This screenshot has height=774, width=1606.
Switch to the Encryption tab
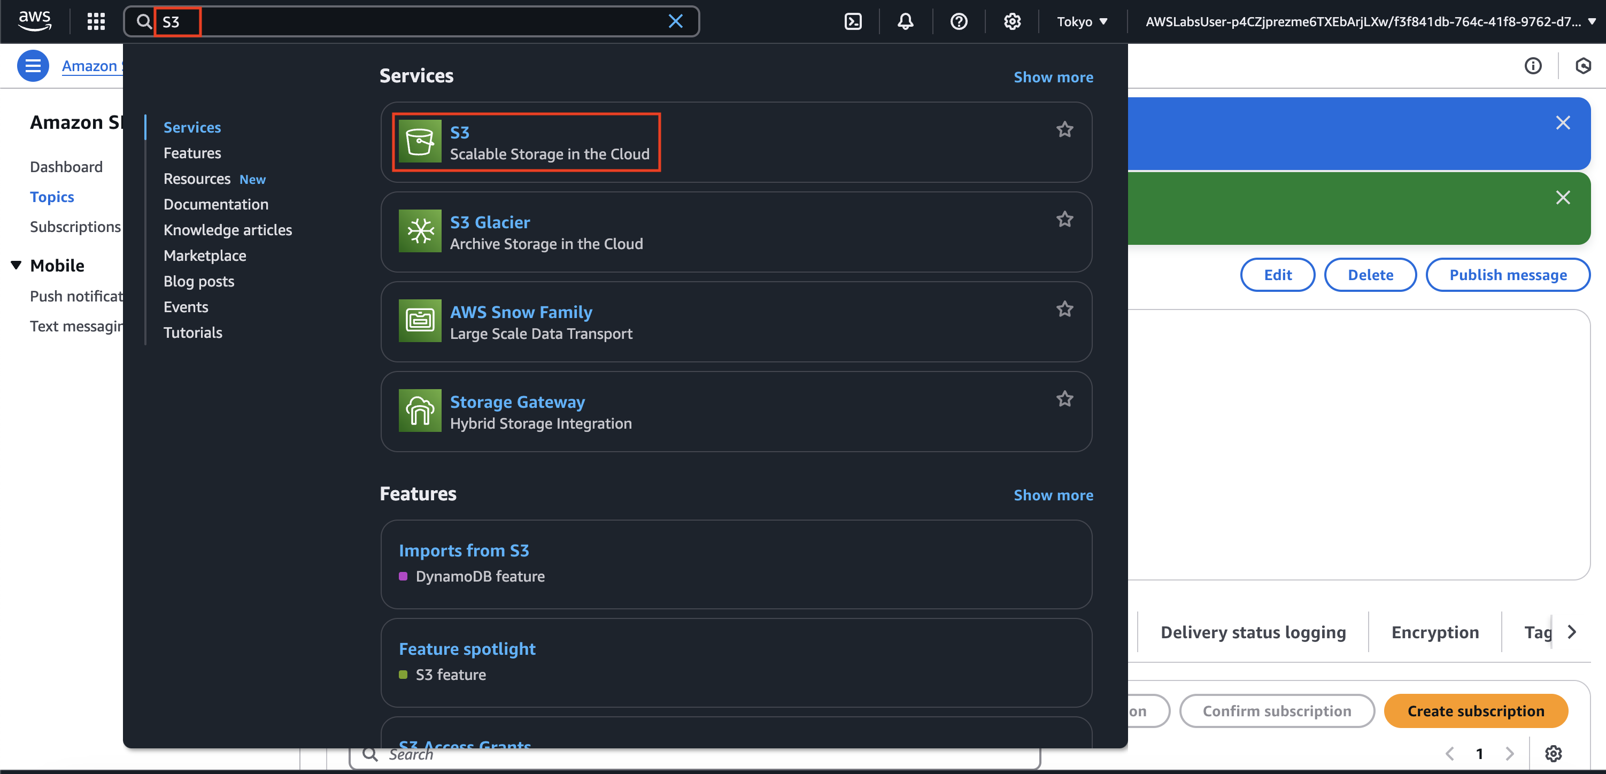pyautogui.click(x=1434, y=632)
